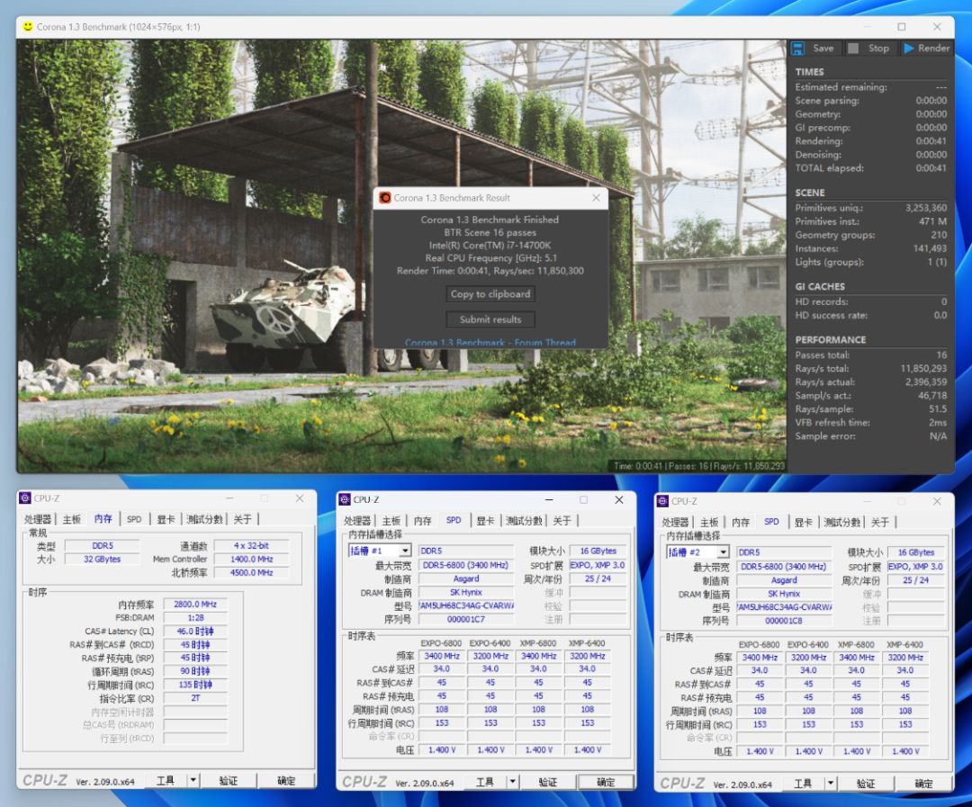Open 测试分数 tab in left CPU-Z

tap(204, 519)
